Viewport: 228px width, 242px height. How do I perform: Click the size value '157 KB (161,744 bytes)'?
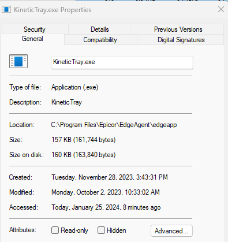pos(84,140)
